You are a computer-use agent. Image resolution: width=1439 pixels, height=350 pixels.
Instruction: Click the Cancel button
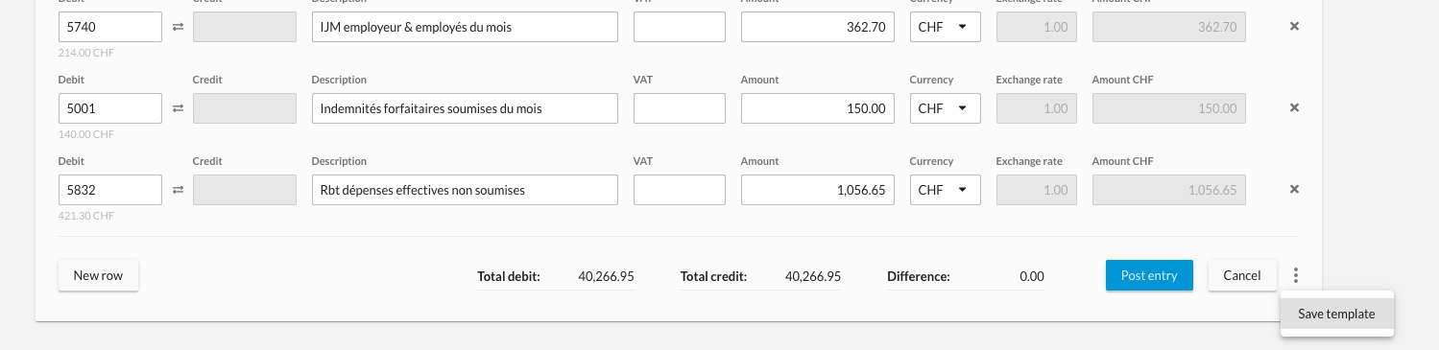(x=1242, y=275)
